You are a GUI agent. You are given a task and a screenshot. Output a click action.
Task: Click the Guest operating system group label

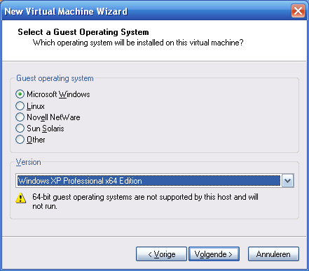55,78
